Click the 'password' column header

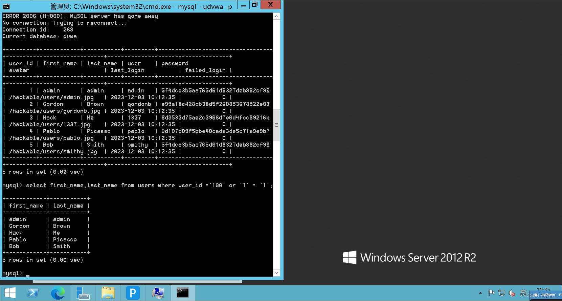175,64
